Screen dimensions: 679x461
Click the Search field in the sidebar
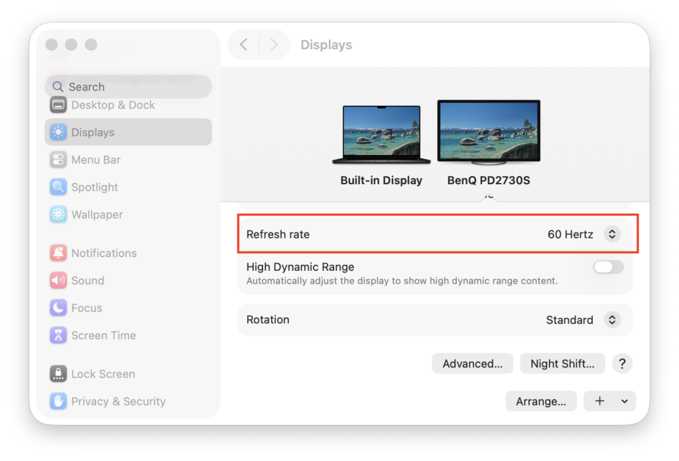pos(128,86)
